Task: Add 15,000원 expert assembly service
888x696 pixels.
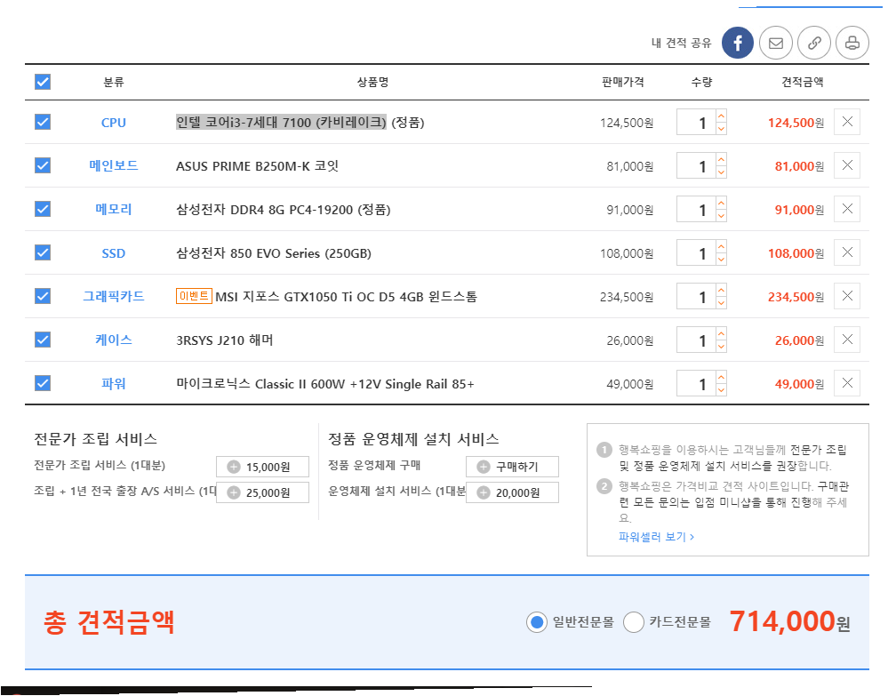Action: 262,467
